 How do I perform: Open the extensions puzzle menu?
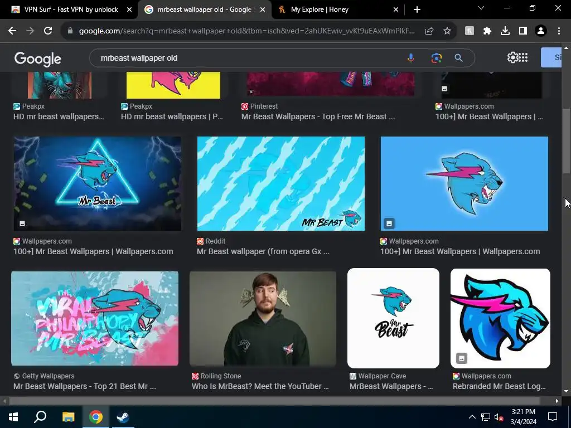487,31
